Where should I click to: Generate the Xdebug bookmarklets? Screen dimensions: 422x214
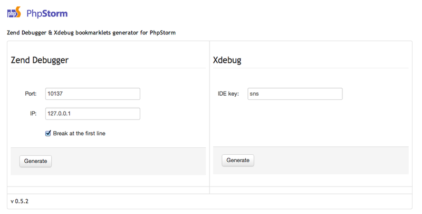click(238, 160)
